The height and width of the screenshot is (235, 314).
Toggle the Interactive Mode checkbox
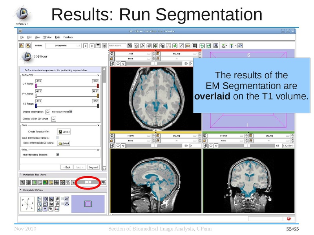coord(71,112)
